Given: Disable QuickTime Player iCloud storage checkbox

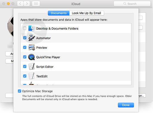Looking at the screenshot, I should (25, 57).
